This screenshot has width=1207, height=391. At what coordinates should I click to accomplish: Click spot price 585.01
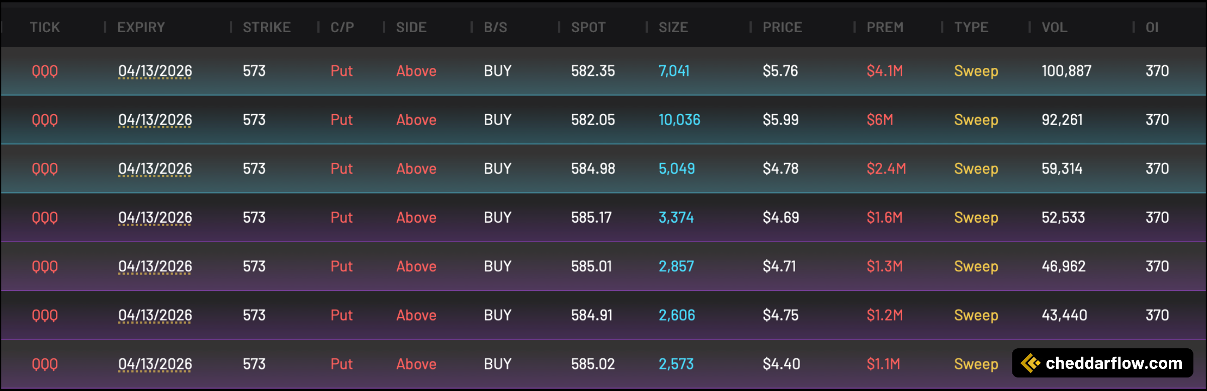coord(591,266)
